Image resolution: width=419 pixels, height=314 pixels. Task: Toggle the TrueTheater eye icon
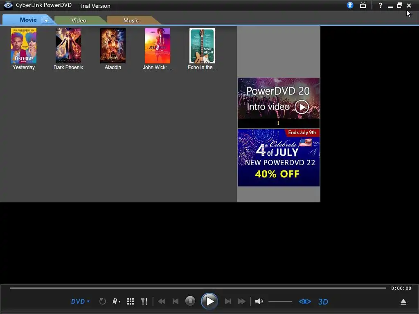[304, 301]
